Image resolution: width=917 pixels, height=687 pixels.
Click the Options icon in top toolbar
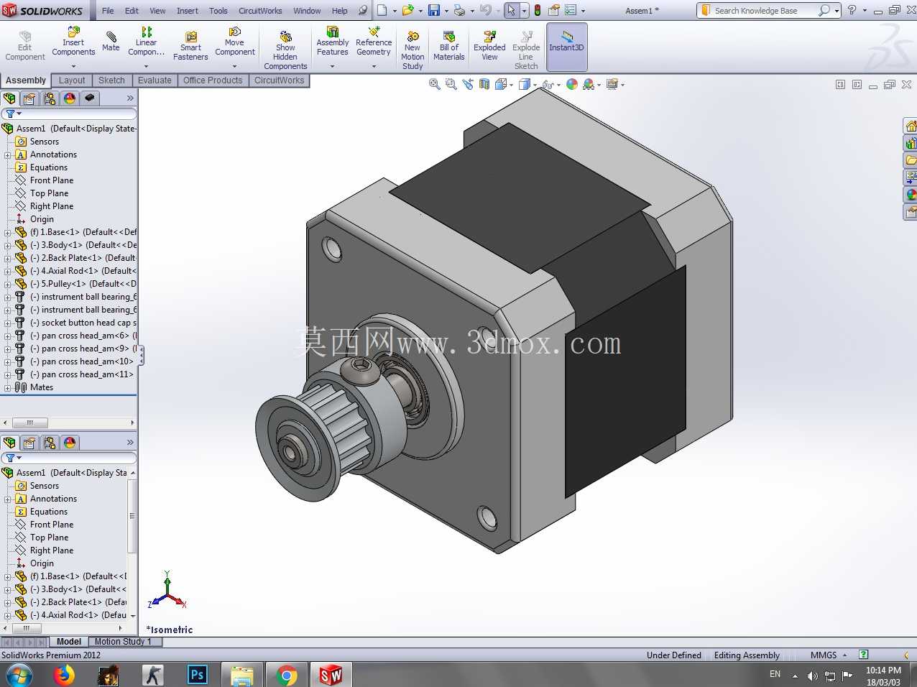click(x=571, y=10)
